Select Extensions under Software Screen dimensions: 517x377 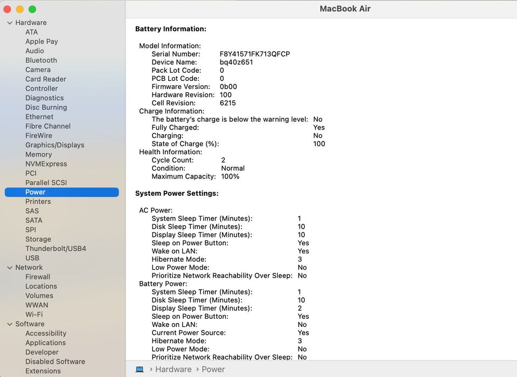click(43, 371)
